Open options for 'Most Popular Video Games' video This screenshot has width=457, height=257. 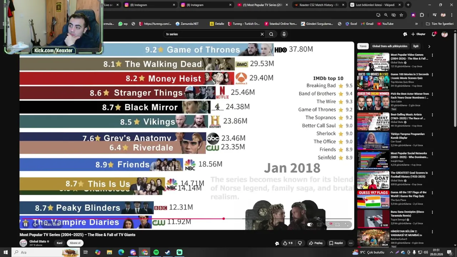point(432,55)
